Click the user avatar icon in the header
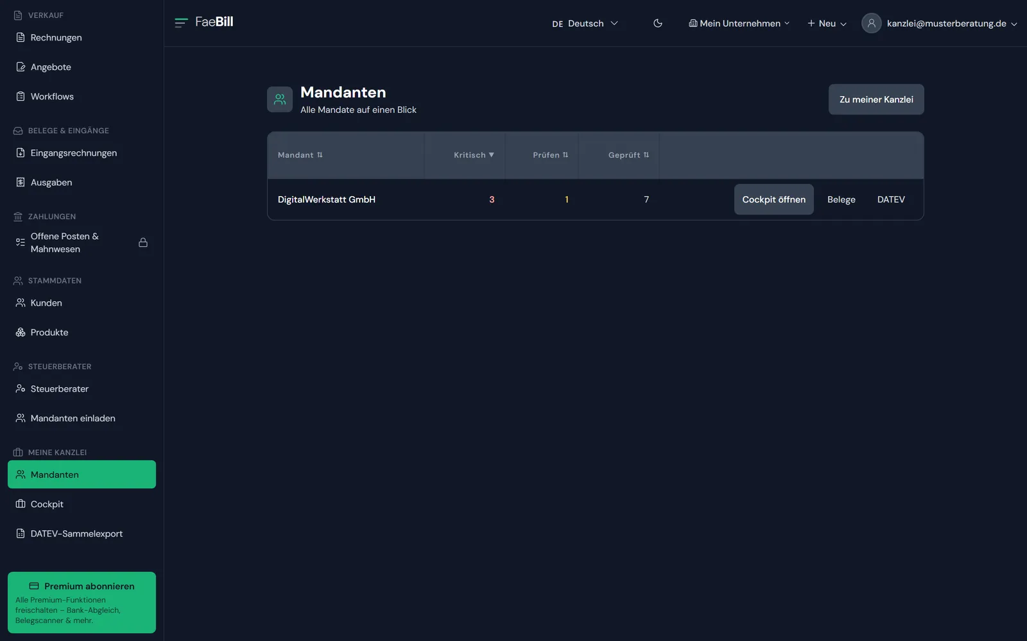Image resolution: width=1027 pixels, height=641 pixels. coord(871,23)
